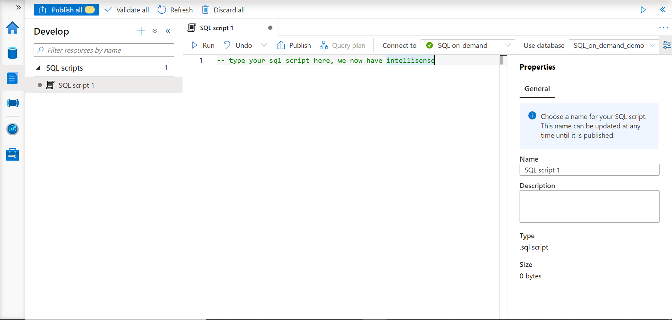Image resolution: width=672 pixels, height=320 pixels.
Task: Open the Manage hub toolbox icon
Action: [12, 154]
